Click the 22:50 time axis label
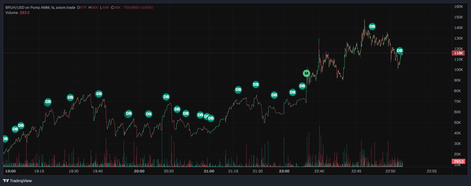Image resolution: width=471 pixels, height=186 pixels. (x=390, y=171)
